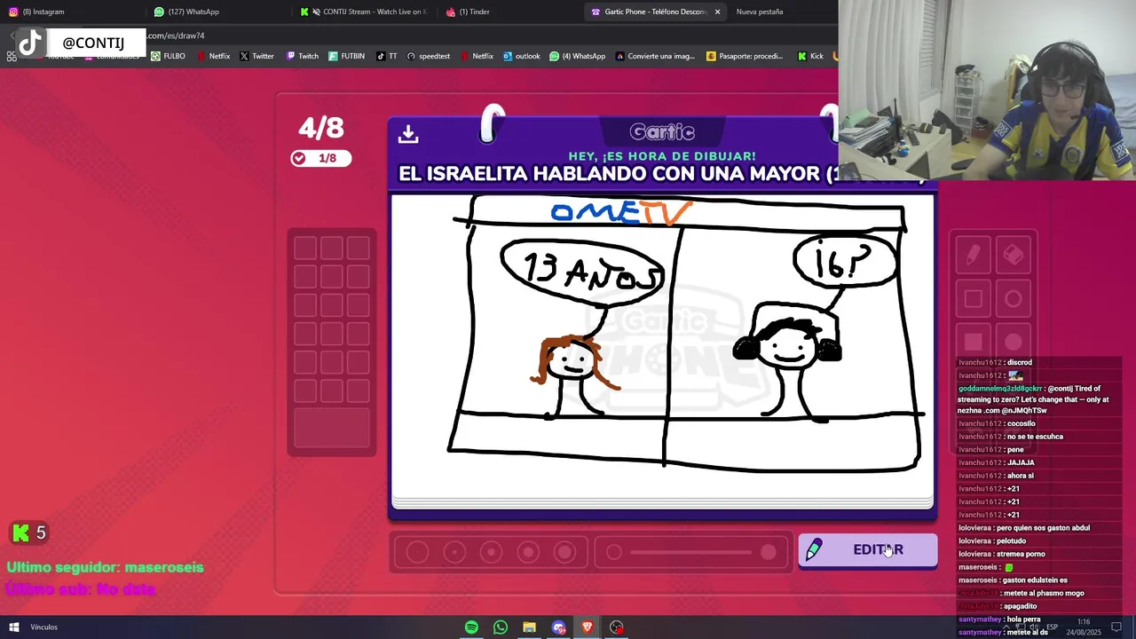Switch to the Nueva pestaña tab
The width and height of the screenshot is (1136, 639).
pos(760,12)
